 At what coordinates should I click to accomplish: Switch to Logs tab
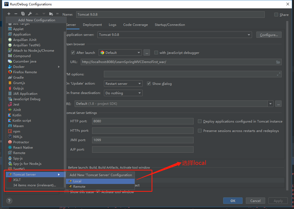pyautogui.click(x=112, y=25)
